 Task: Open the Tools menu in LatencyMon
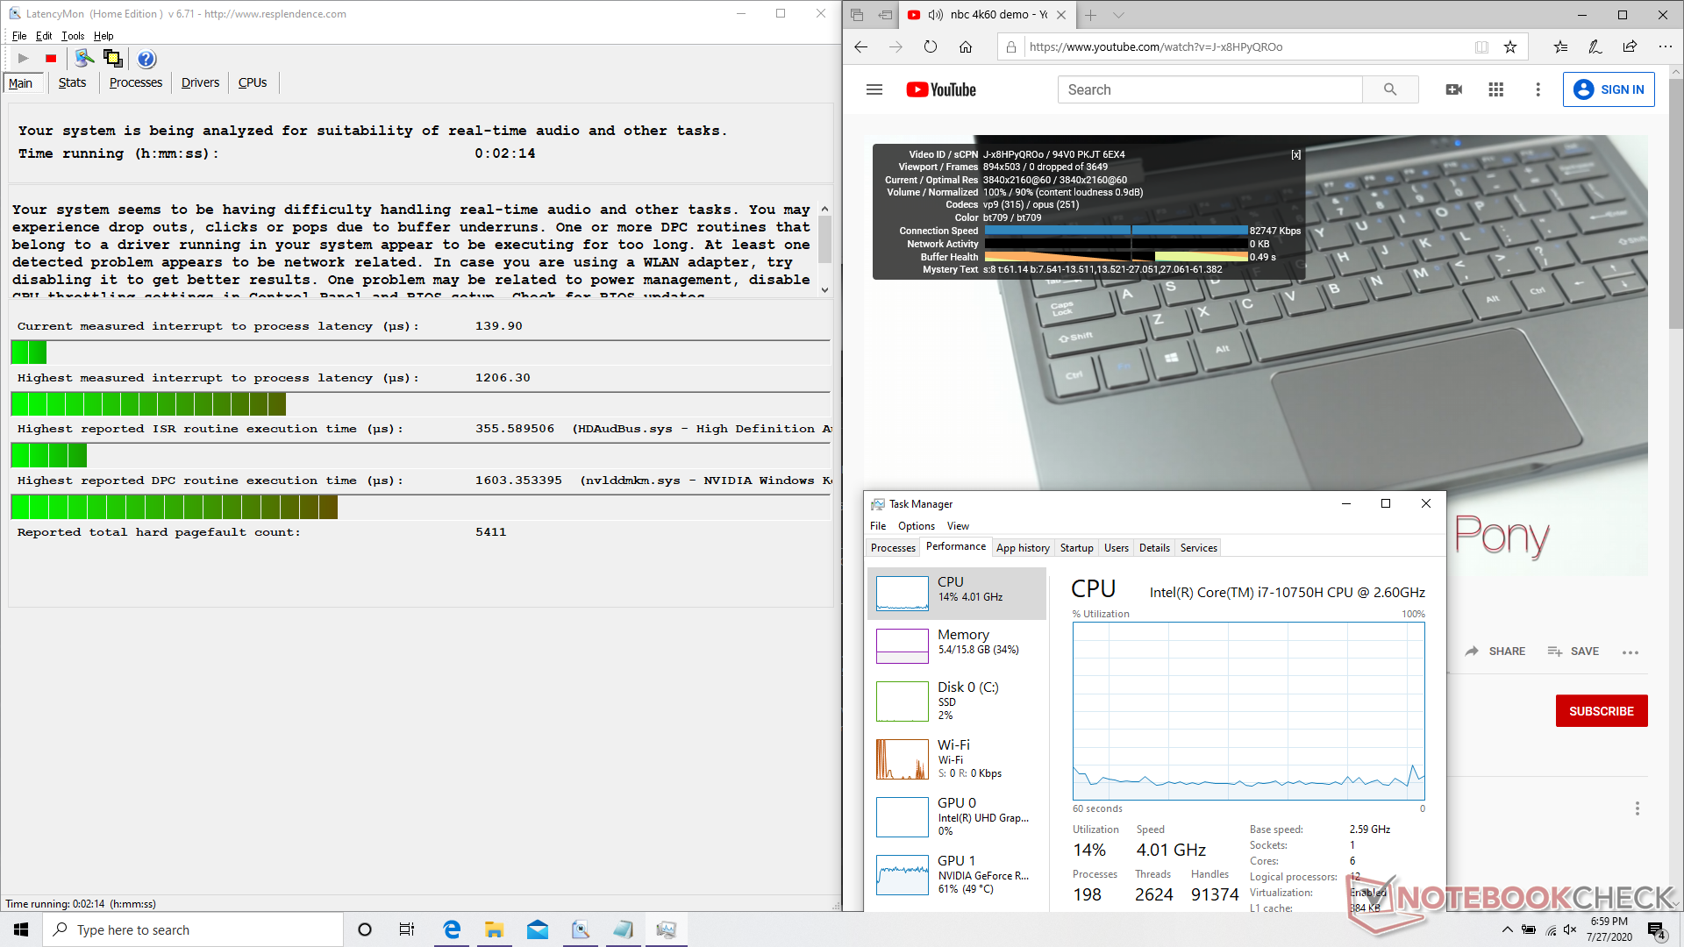pos(73,36)
